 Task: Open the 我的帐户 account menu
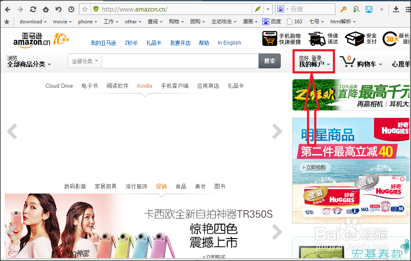(x=314, y=62)
